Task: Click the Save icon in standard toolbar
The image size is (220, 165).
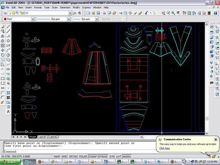Action: coord(98,13)
